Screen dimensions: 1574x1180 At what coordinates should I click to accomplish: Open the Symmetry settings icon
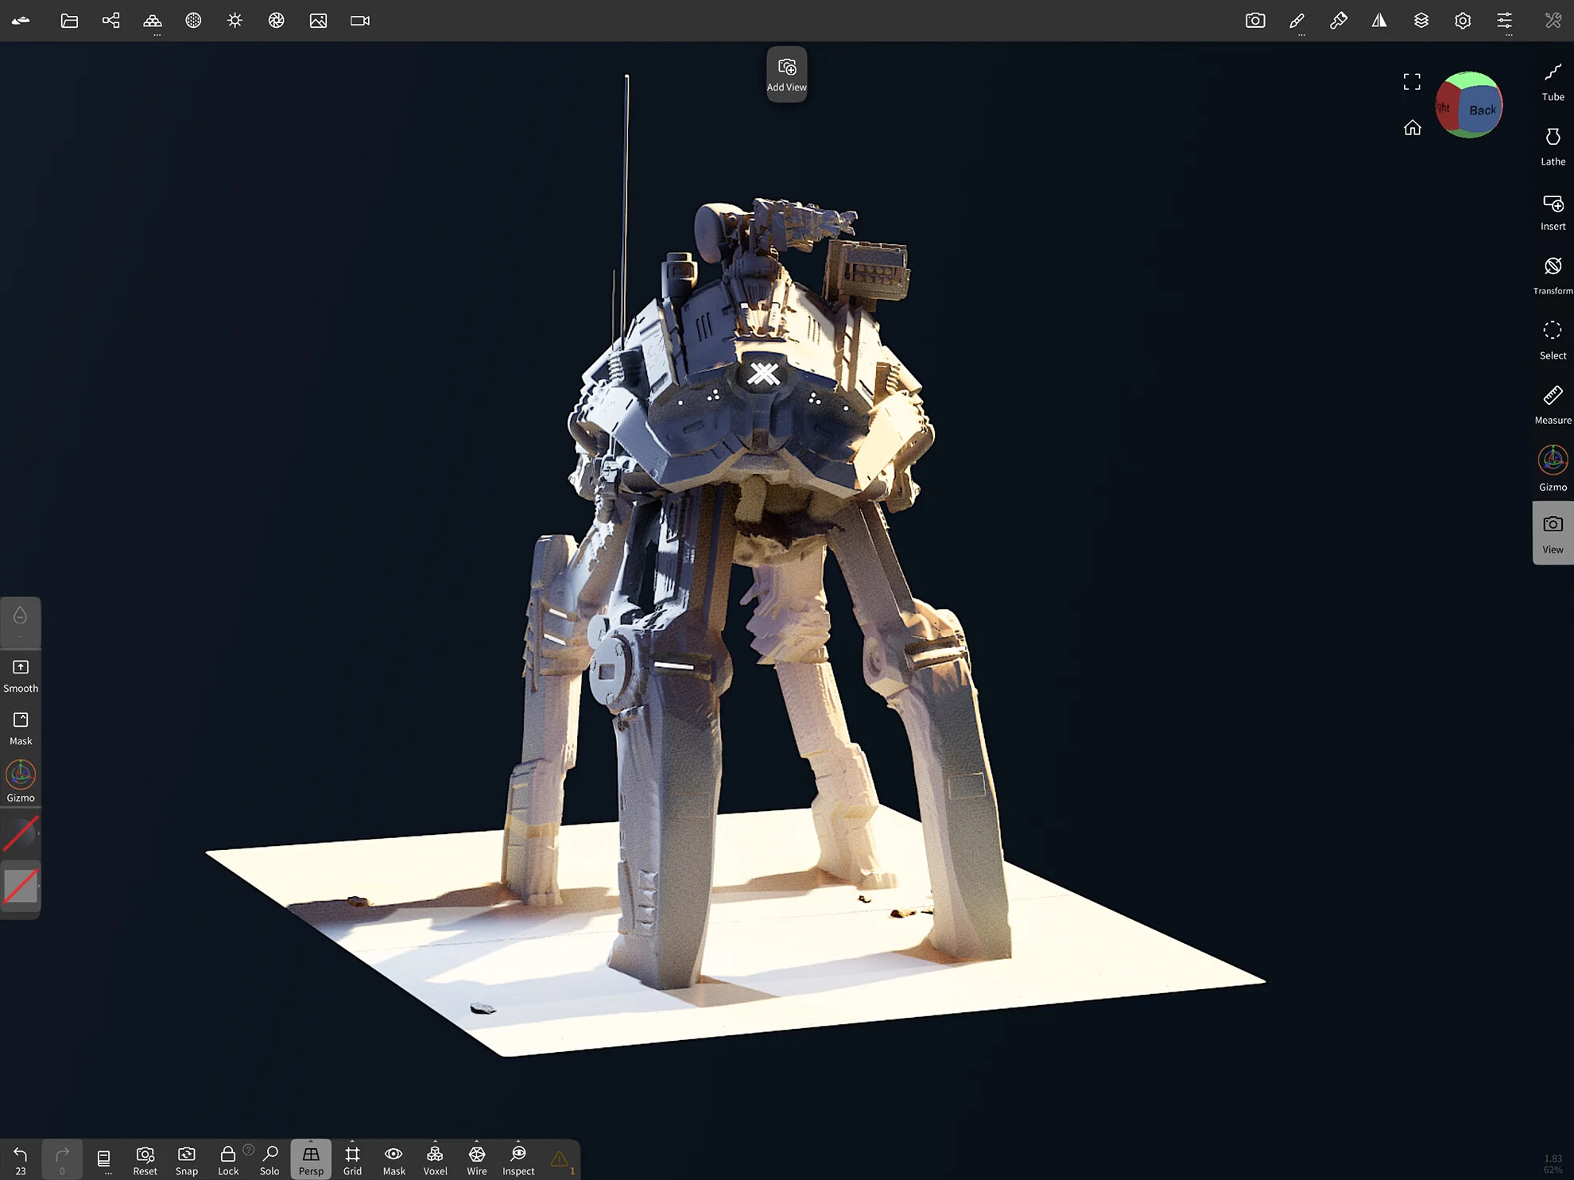pos(1379,21)
